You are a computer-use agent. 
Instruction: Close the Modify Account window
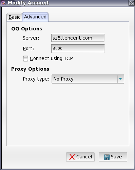point(132,3)
